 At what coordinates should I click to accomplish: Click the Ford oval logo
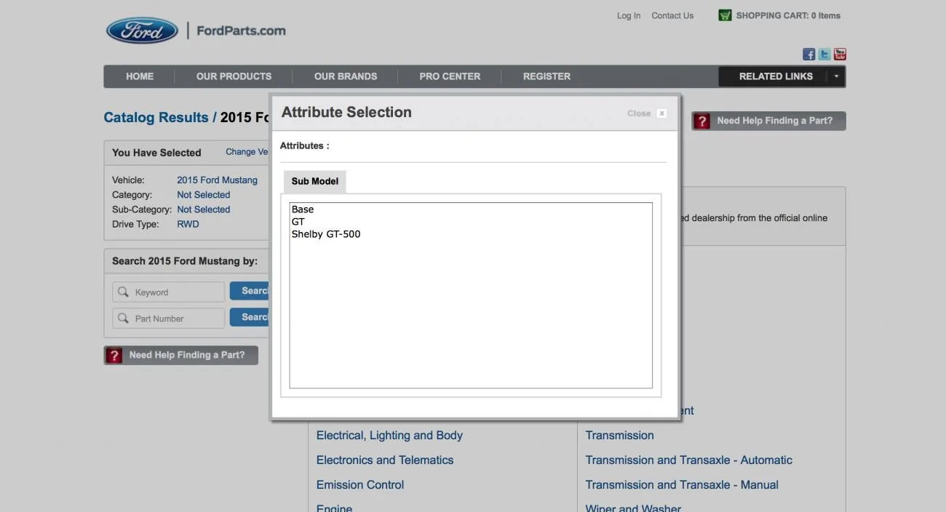[x=142, y=31]
